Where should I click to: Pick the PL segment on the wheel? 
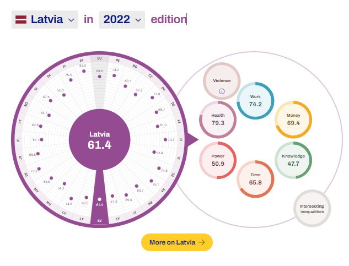[x=19, y=140]
